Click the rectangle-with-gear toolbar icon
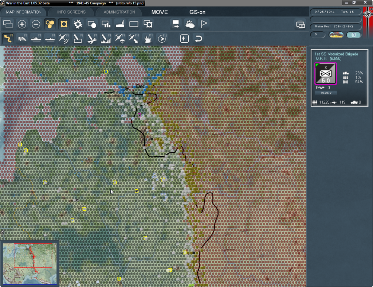373x287 pixels. coord(148,24)
